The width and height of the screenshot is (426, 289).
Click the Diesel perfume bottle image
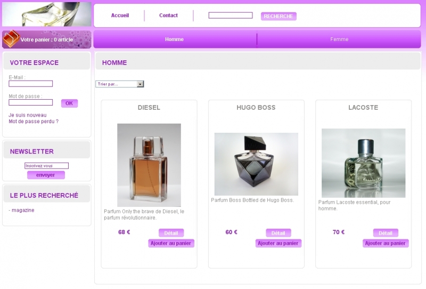149,165
